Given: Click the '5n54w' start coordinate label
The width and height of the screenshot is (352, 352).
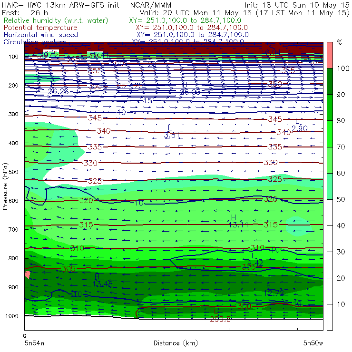Looking at the screenshot, I should point(35,343).
